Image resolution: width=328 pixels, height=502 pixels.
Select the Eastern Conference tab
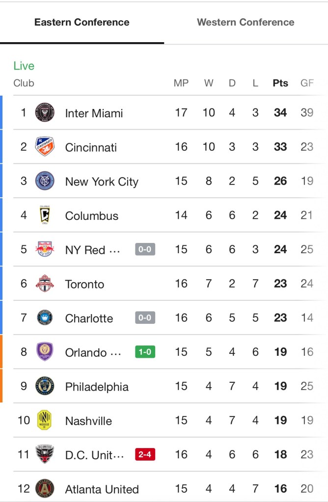pos(82,22)
